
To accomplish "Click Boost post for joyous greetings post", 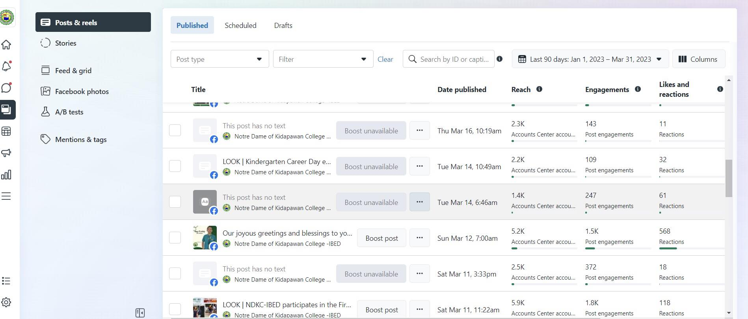I will [381, 238].
